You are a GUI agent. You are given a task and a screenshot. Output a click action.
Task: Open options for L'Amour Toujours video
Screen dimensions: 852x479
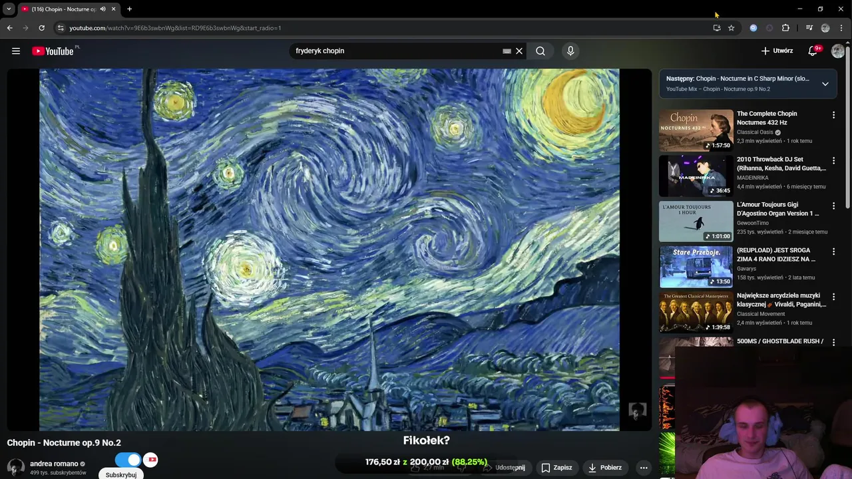coord(833,206)
